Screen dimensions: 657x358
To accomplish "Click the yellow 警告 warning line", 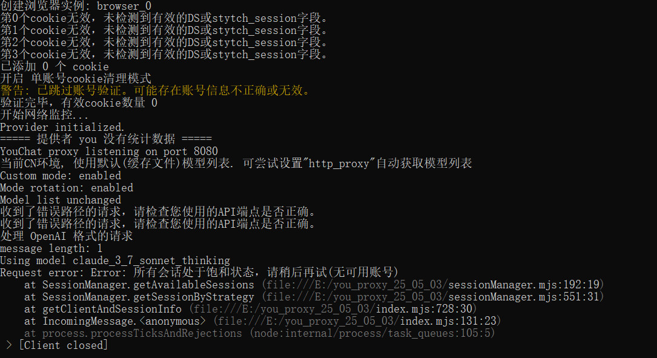I will tap(155, 91).
